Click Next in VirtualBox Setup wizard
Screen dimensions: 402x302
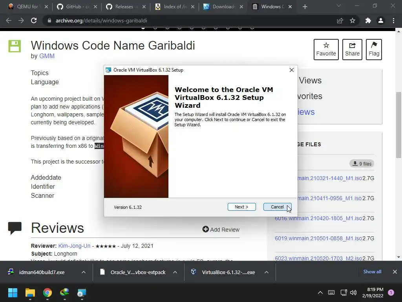[x=241, y=207]
